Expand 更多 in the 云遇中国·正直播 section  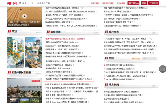coord(38,73)
